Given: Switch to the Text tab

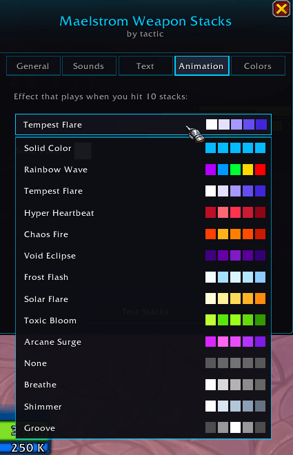Looking at the screenshot, I should (x=145, y=66).
